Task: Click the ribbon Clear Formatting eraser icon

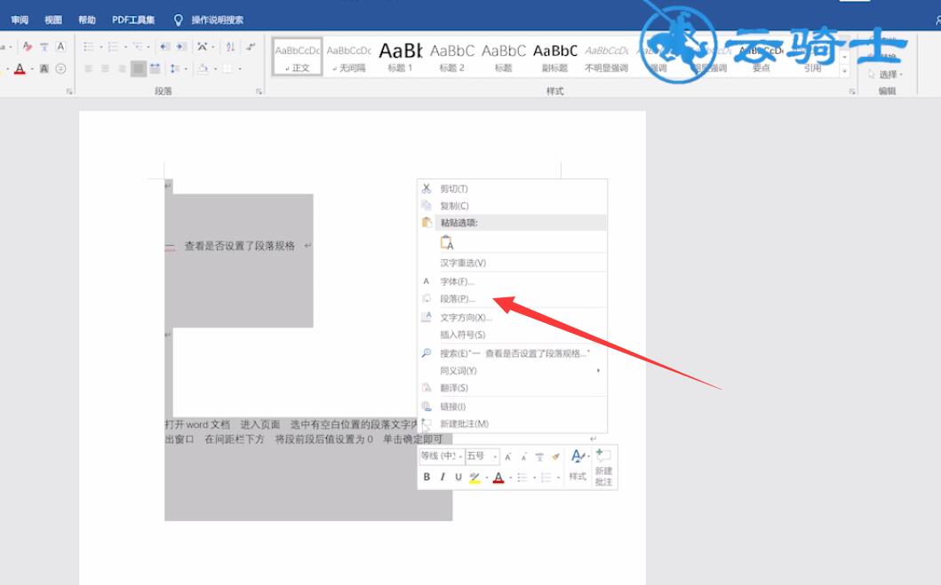Action: 27,47
